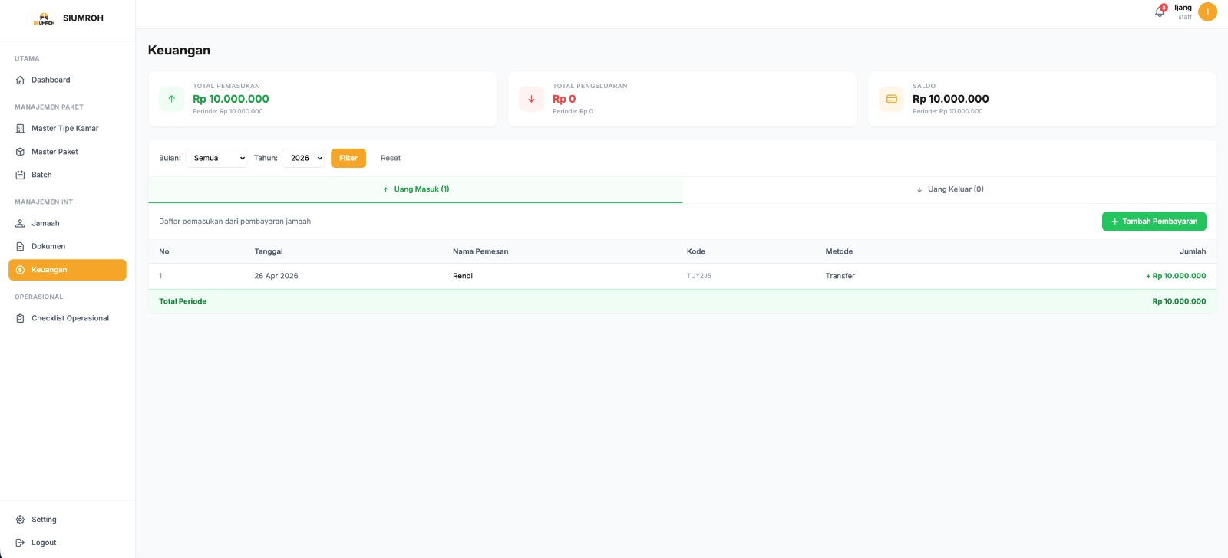Click the Transfer method cell
This screenshot has height=558, width=1228.
point(840,276)
